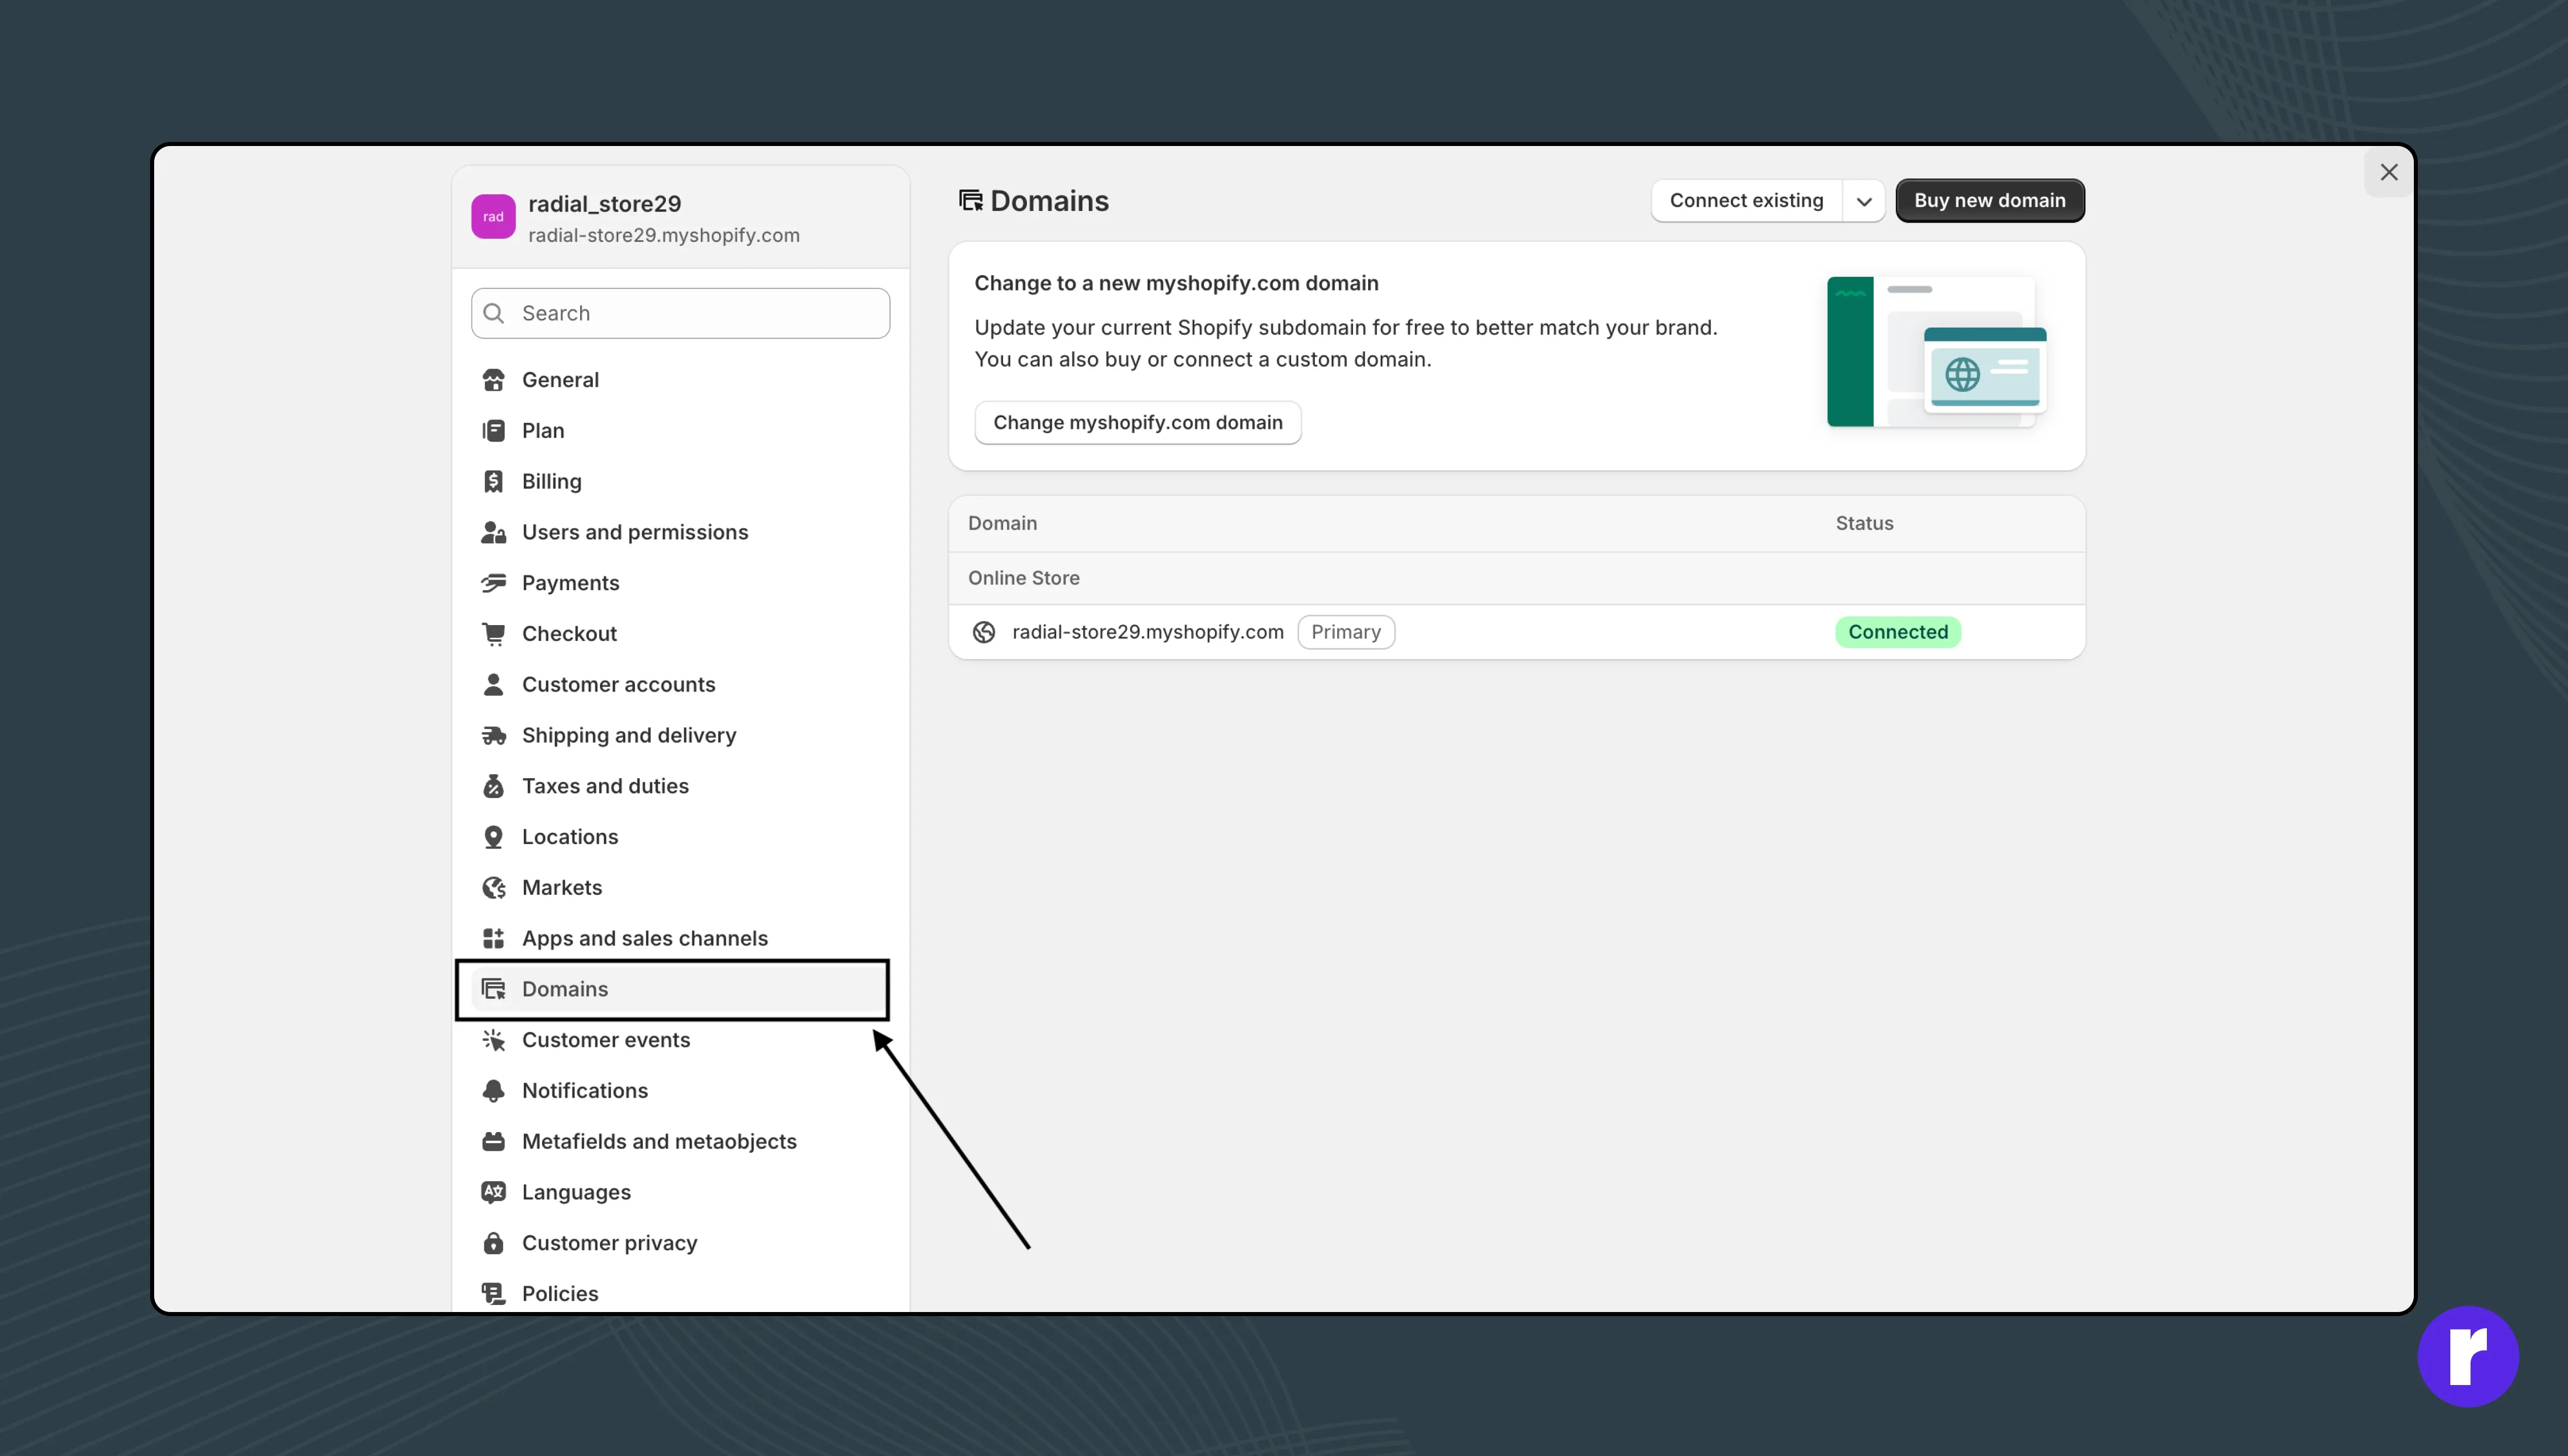This screenshot has height=1456, width=2568.
Task: Select Domains in the settings sidebar
Action: (x=565, y=989)
